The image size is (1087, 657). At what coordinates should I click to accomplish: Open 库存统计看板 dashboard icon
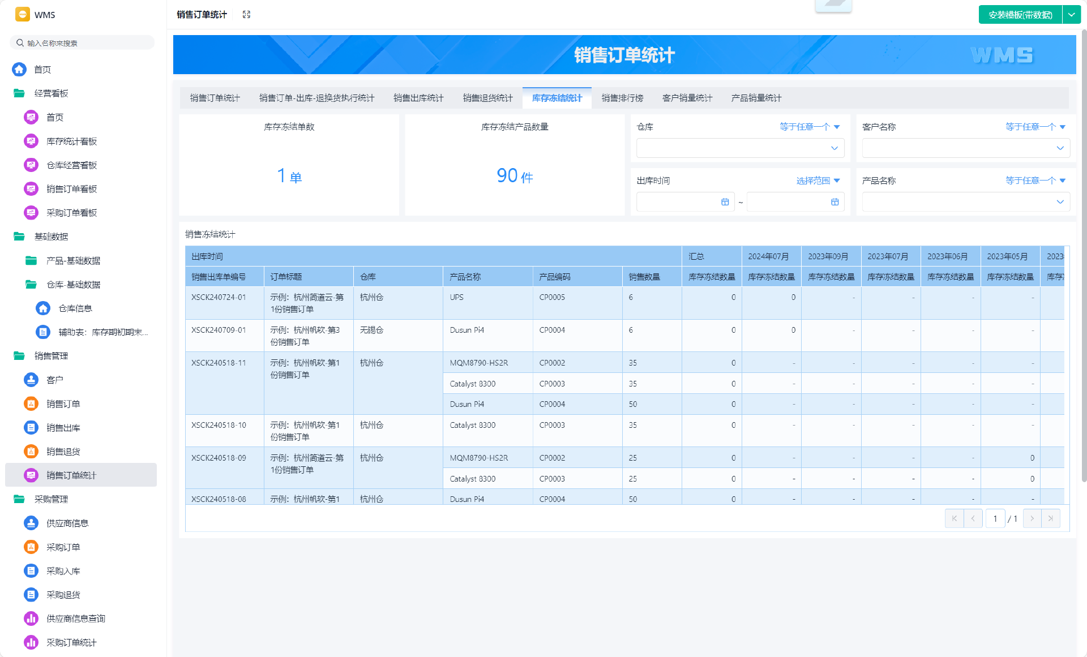[31, 141]
